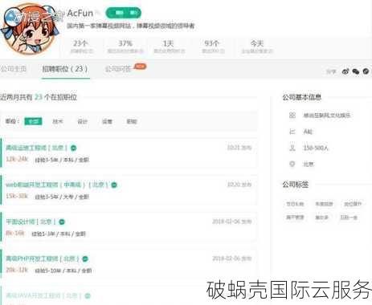Open the 高级JAVA开发工程师 [北京] job listing

click(x=43, y=295)
